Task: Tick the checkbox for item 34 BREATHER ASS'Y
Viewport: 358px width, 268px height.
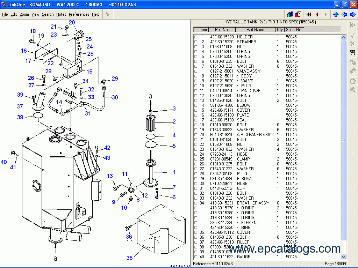Action: click(196, 203)
